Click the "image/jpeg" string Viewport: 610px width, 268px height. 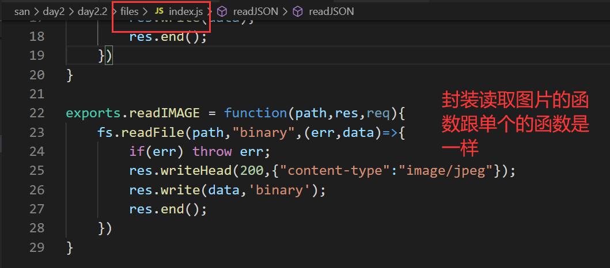[446, 170]
